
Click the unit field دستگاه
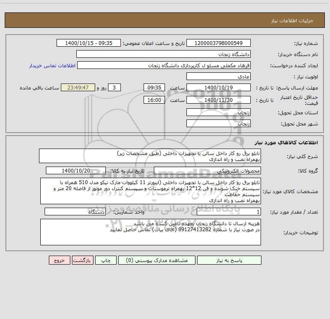click(x=75, y=212)
